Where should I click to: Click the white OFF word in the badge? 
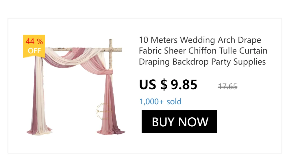[x=34, y=51]
